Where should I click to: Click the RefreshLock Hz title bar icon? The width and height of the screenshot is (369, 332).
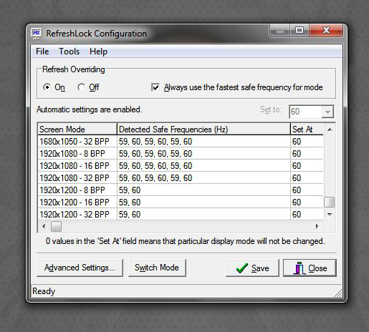37,33
